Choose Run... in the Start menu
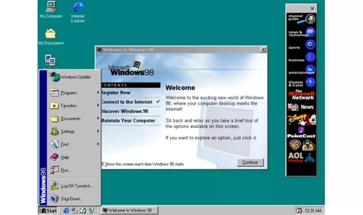Screen dimensions: 363x215 74,170
